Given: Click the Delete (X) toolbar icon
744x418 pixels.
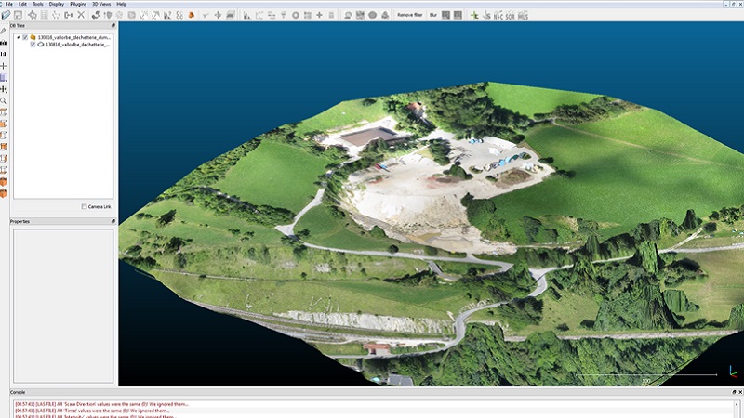Looking at the screenshot, I should 81,15.
